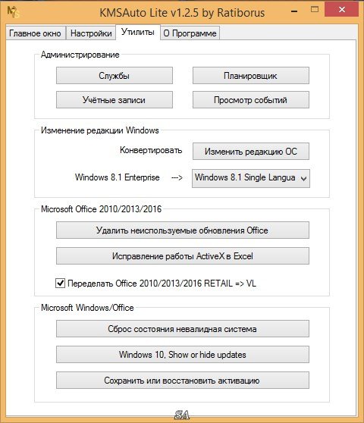Screen dimensions: 364x423
Task: Toggle the Office RETAIL => VL checkbox
Action: [x=60, y=284]
